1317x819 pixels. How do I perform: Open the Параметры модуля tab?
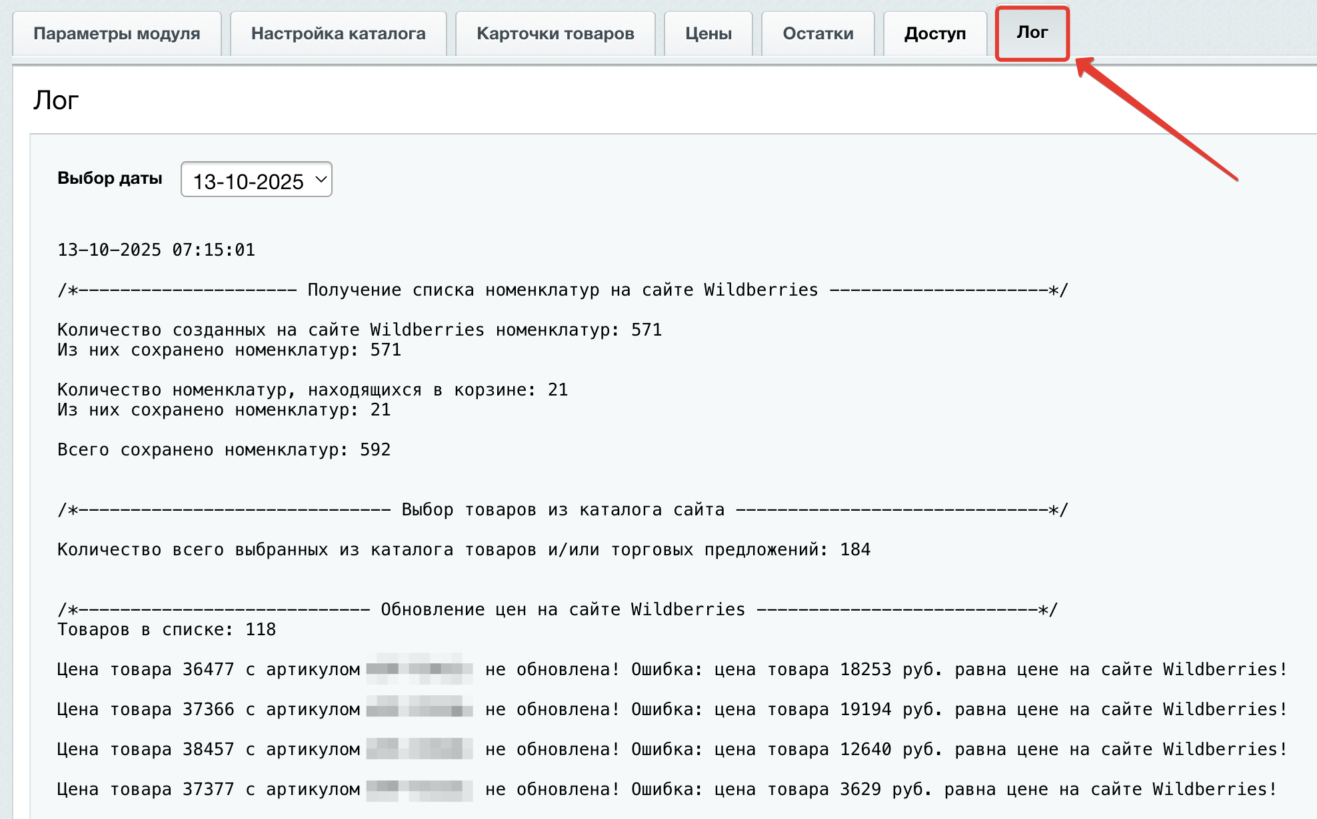click(x=117, y=33)
